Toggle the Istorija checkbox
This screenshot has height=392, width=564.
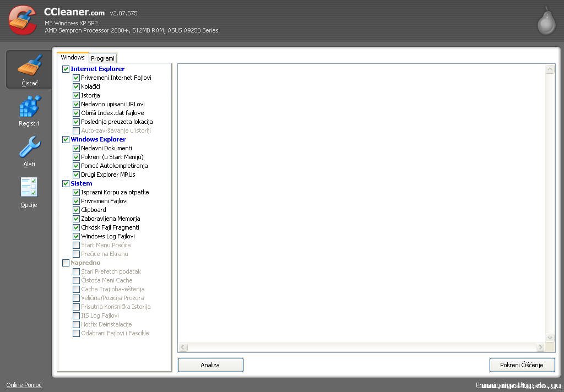(76, 95)
